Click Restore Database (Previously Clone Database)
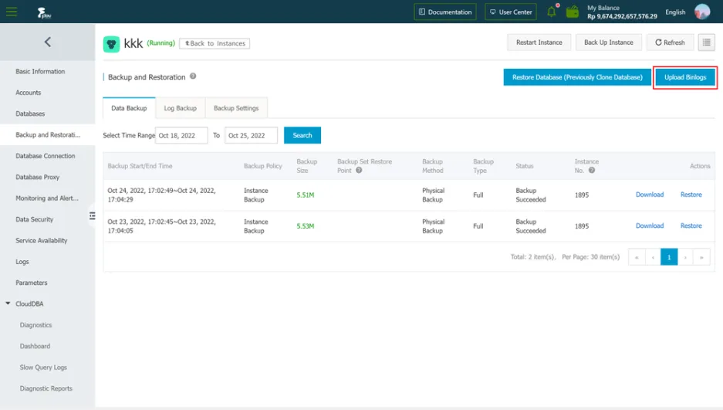This screenshot has height=410, width=723. [577, 77]
